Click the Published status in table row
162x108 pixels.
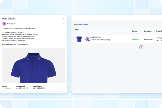136,39
